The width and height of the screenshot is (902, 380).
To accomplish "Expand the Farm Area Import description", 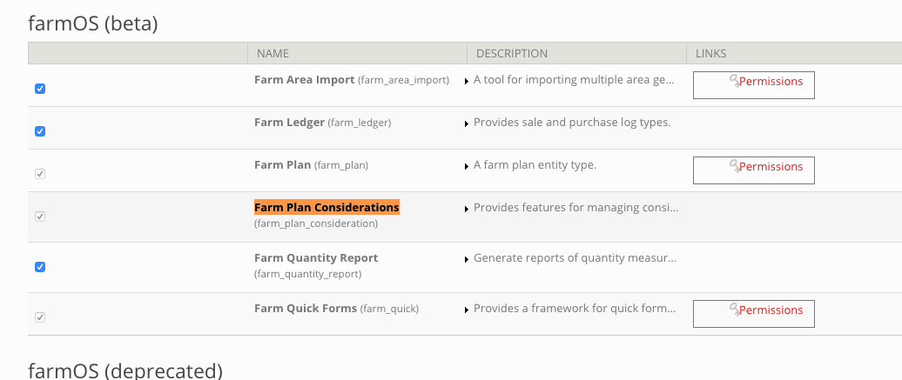I will [x=468, y=81].
